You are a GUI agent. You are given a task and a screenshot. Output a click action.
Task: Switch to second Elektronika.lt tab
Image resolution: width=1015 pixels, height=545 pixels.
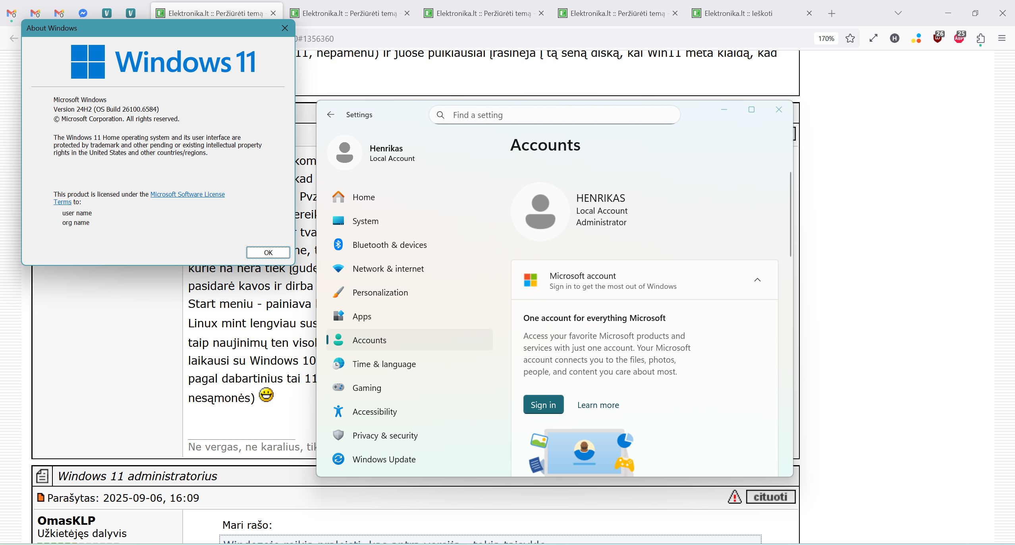[349, 14]
